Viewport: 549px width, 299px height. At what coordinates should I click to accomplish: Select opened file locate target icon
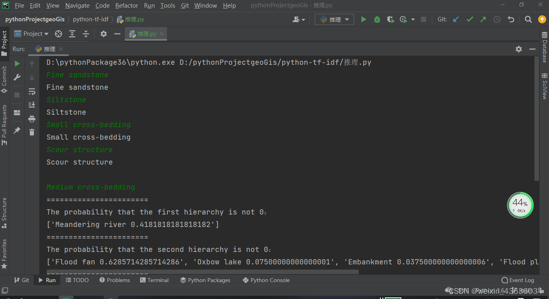[58, 34]
